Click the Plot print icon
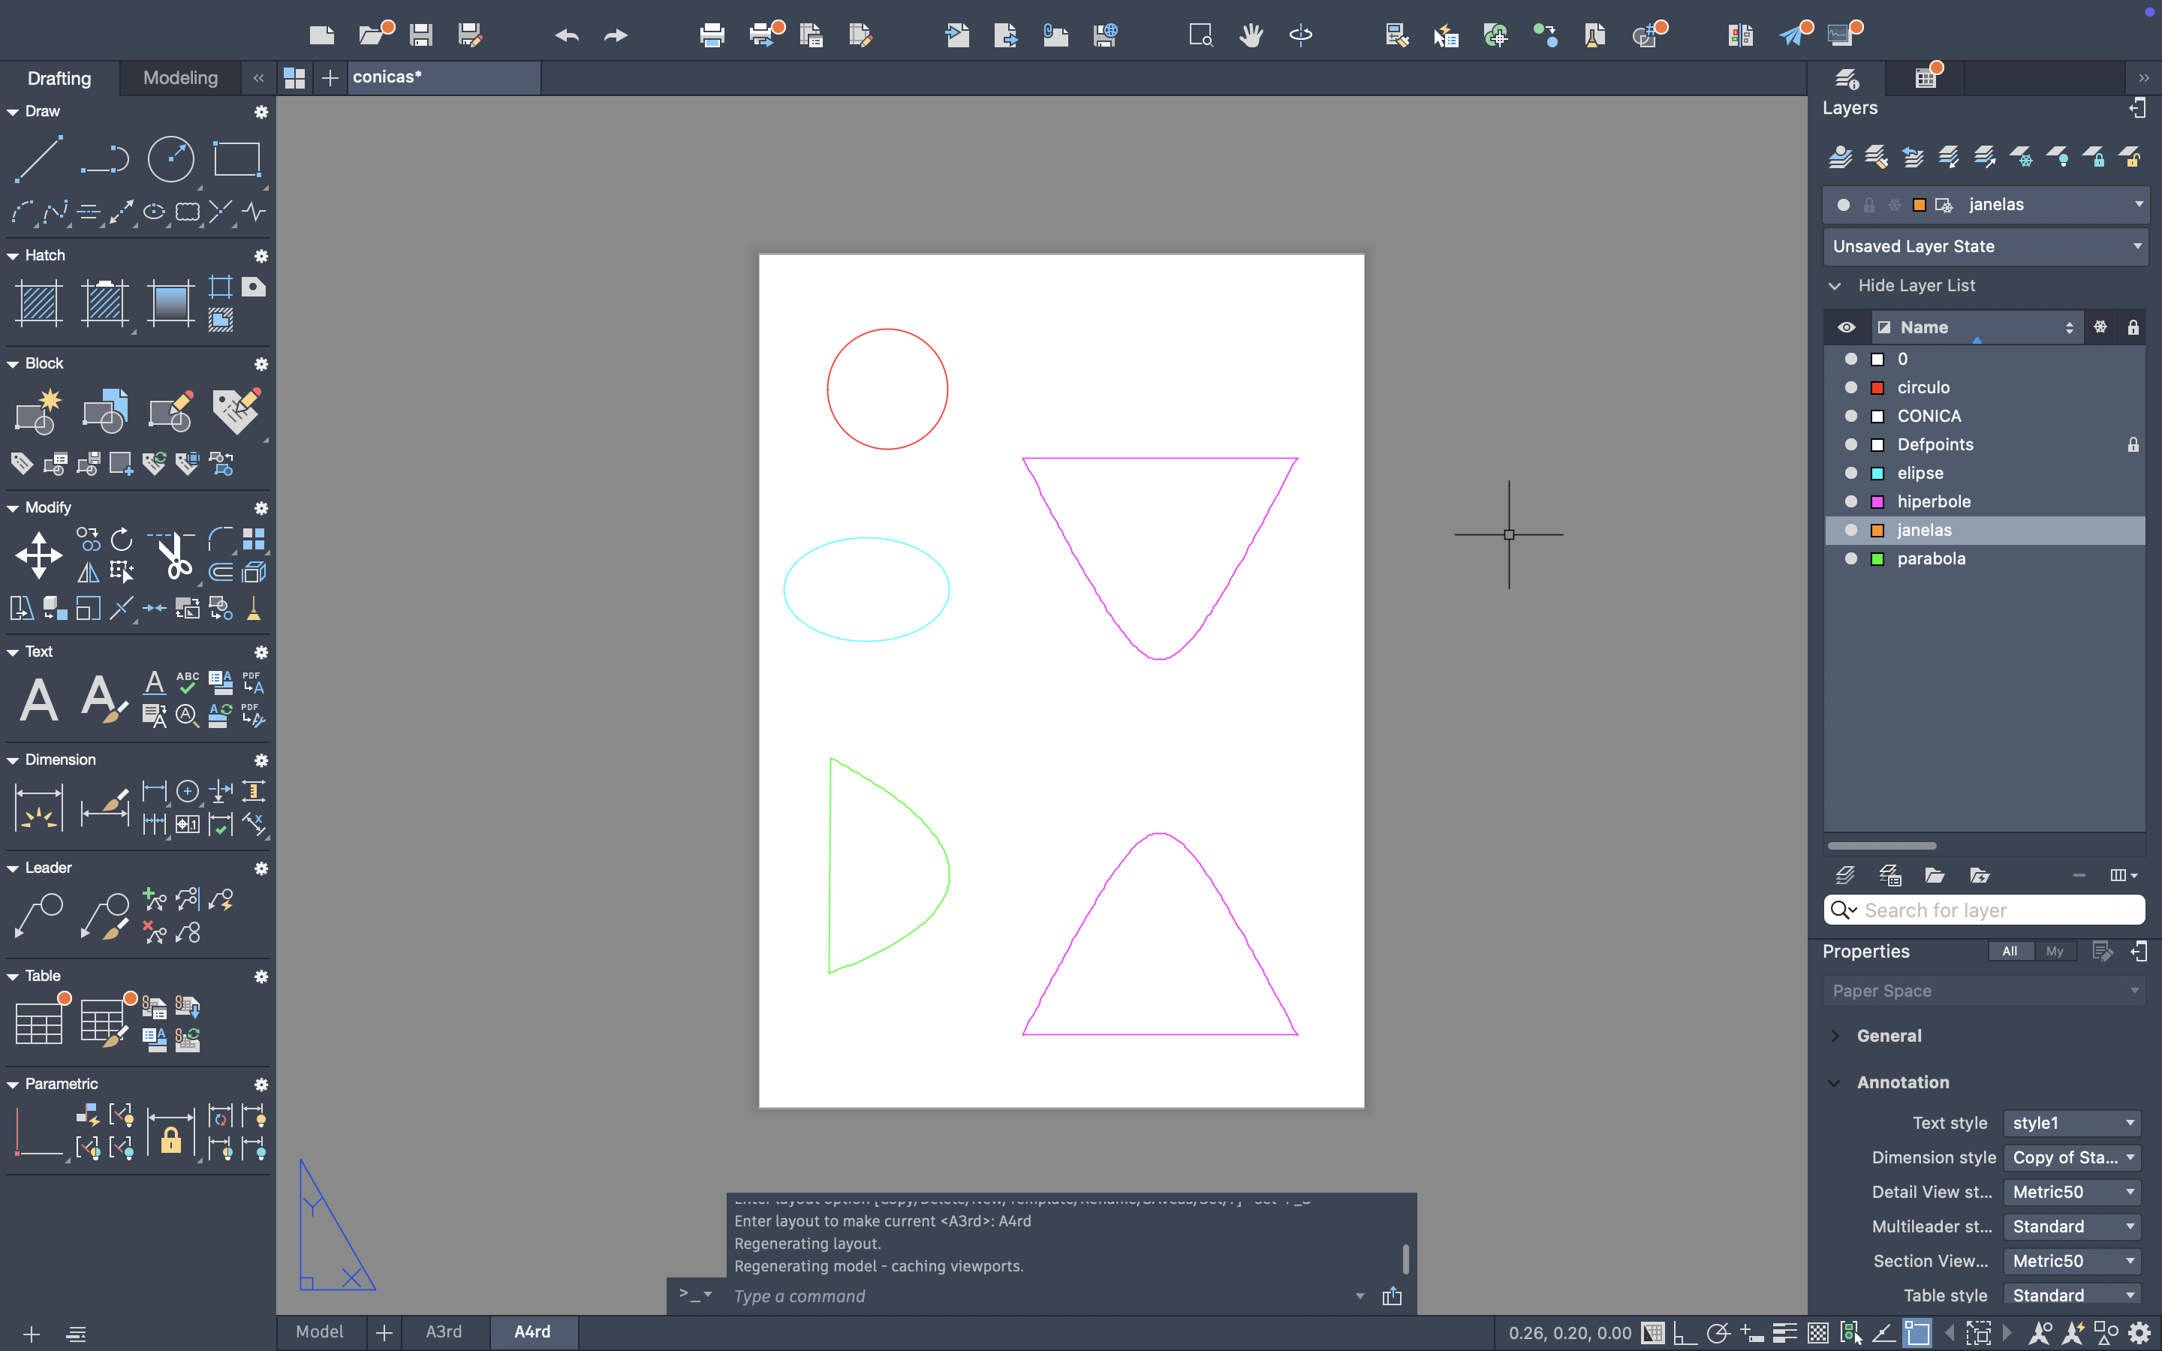Viewport: 2162px width, 1351px height. point(712,35)
